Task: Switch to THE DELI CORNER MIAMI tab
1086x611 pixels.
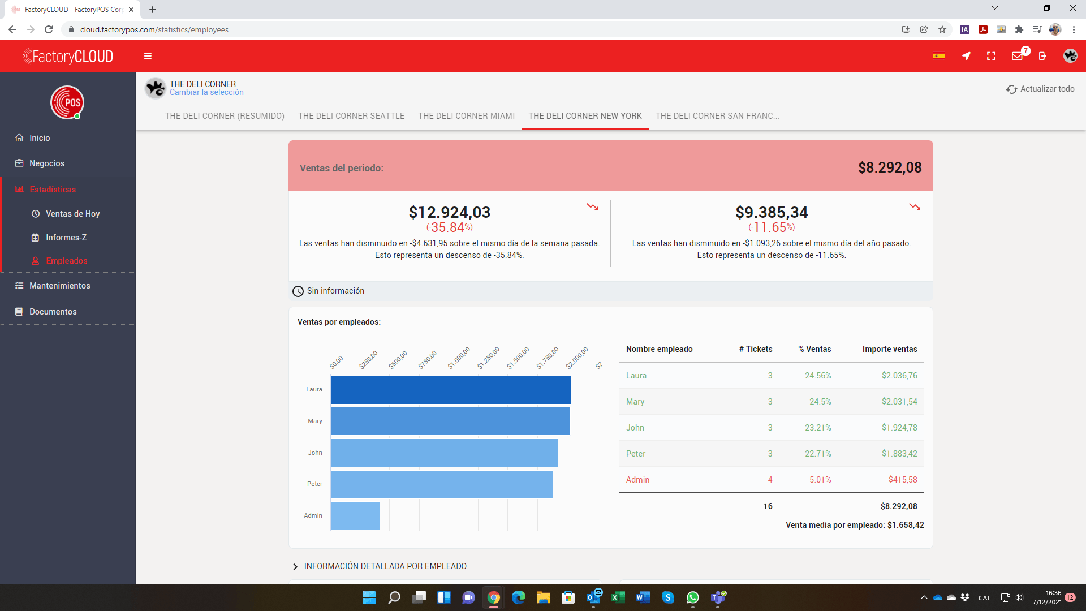Action: pyautogui.click(x=467, y=116)
